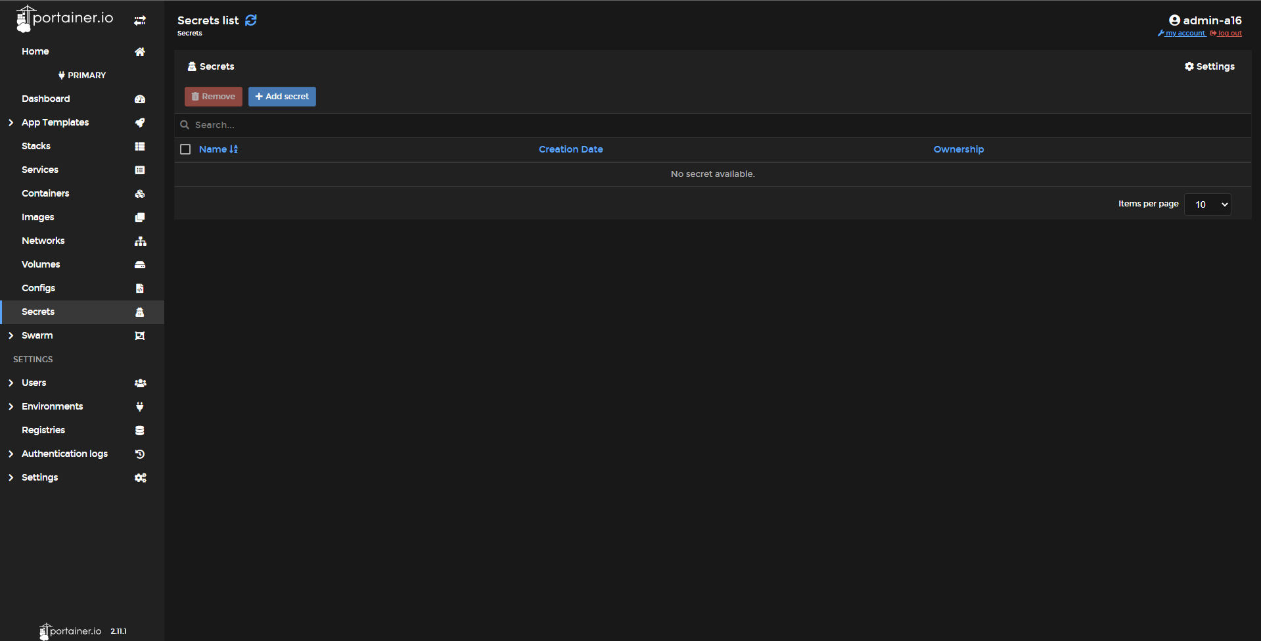Sort the table by Name column
Screen dimensions: 1261x641
[x=213, y=149]
